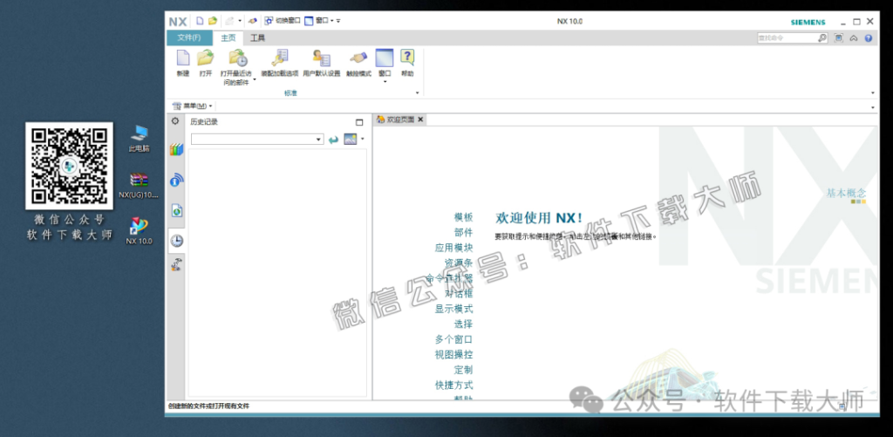Click the 打开最近访问的部件 folder-clock icon
Viewport: 893px width, 437px height.
click(237, 58)
